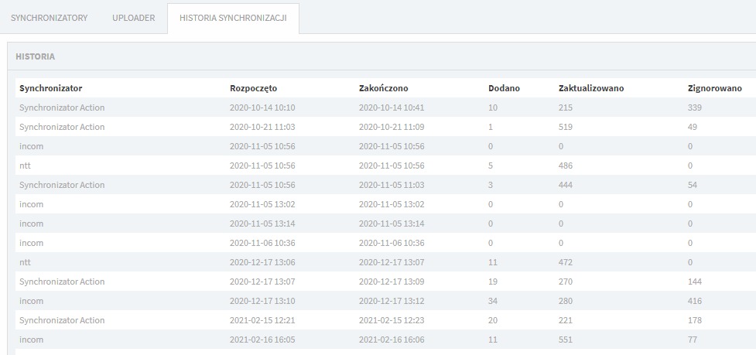Select Synchronizator Action row started 2021-02-15 12:21
Viewport: 756px width, 355px height.
[x=385, y=320]
